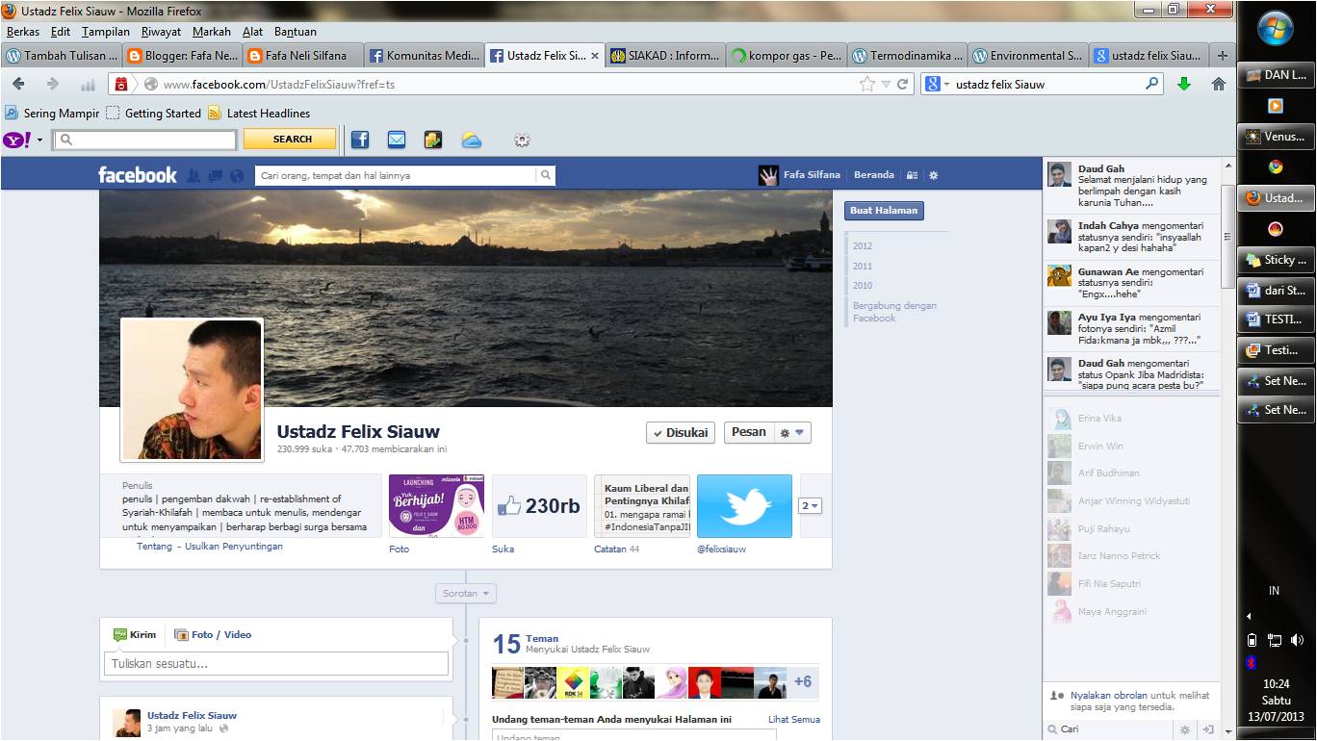Click the Yahoo toolbar search input

pyautogui.click(x=144, y=140)
